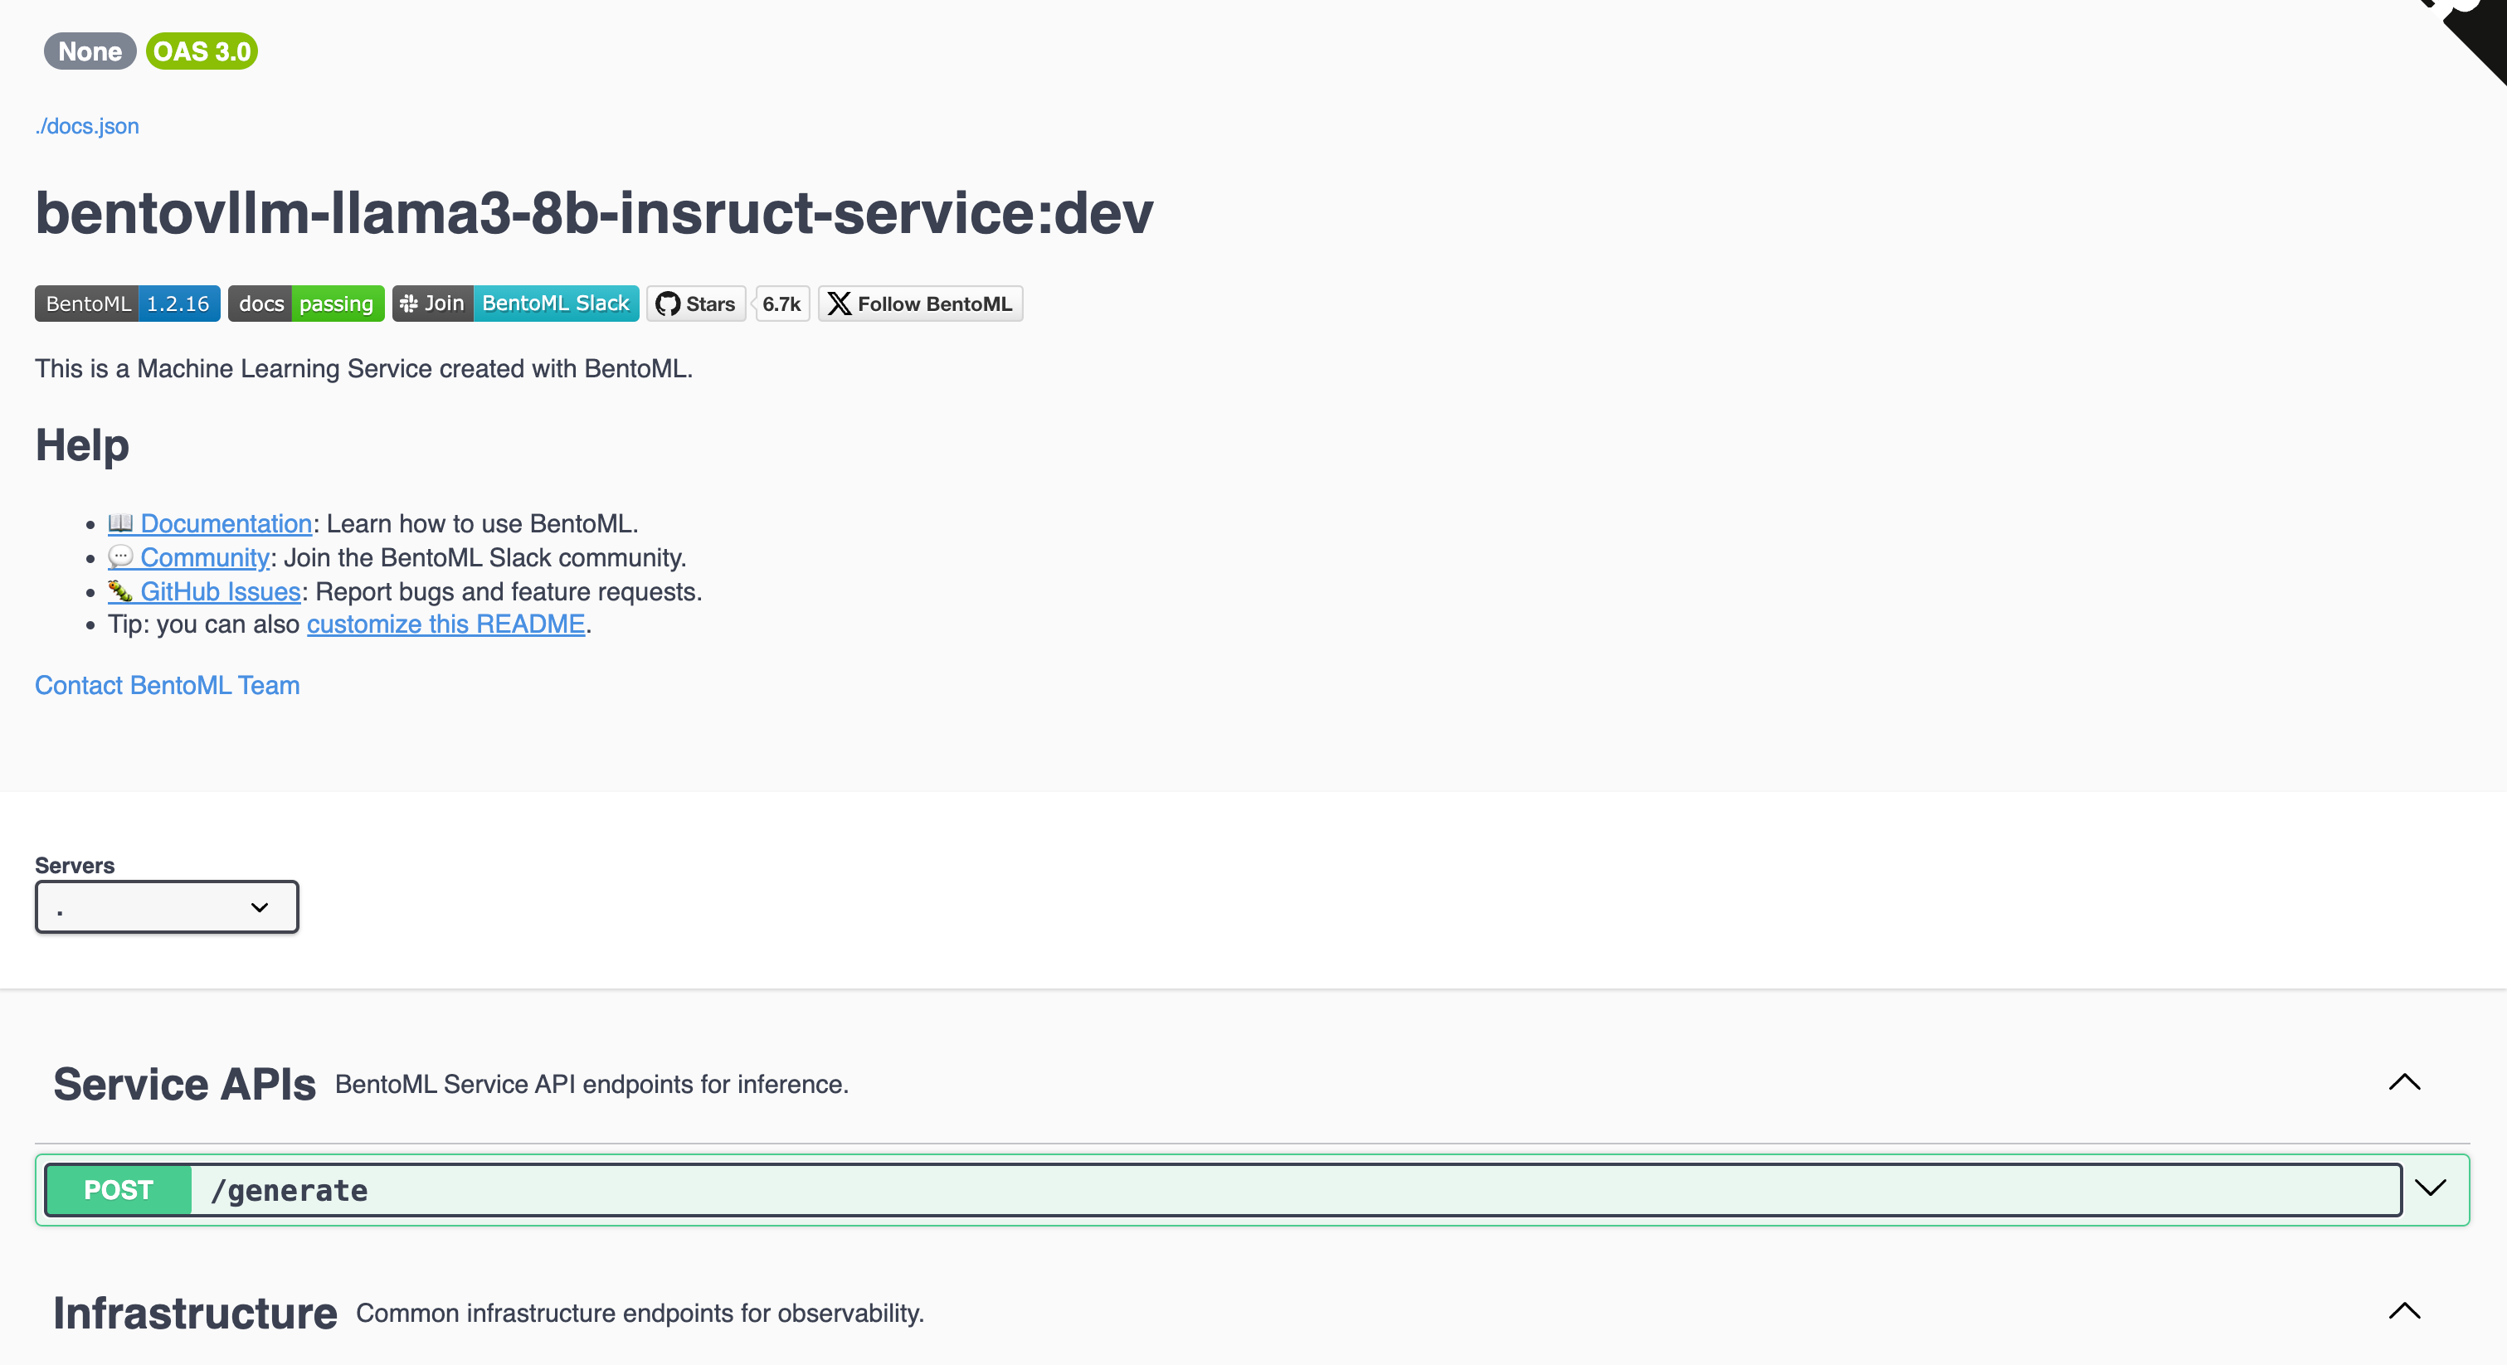Click the None version badge
This screenshot has width=2507, height=1365.
click(90, 51)
